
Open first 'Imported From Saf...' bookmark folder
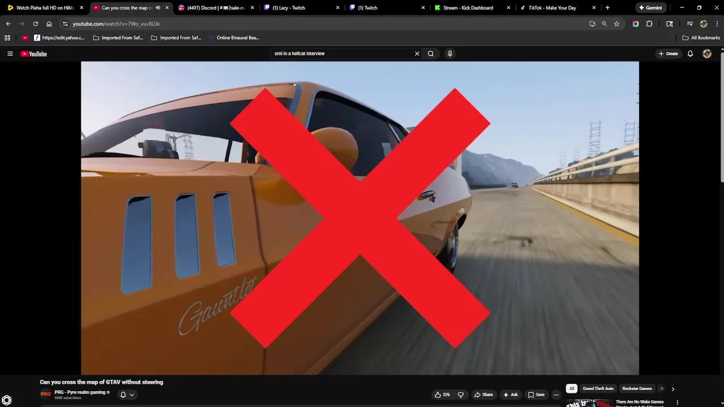coord(118,38)
